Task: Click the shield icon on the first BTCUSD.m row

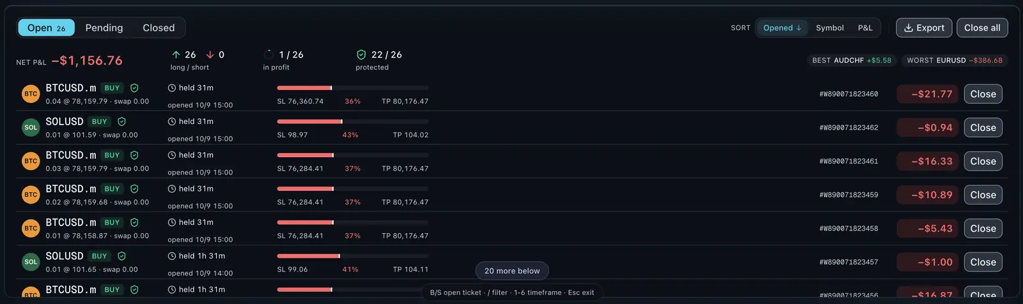Action: tap(134, 88)
